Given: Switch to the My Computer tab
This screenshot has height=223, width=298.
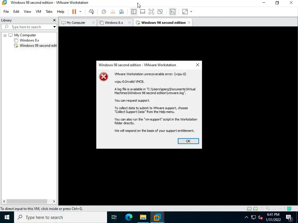Looking at the screenshot, I should 76,23.
